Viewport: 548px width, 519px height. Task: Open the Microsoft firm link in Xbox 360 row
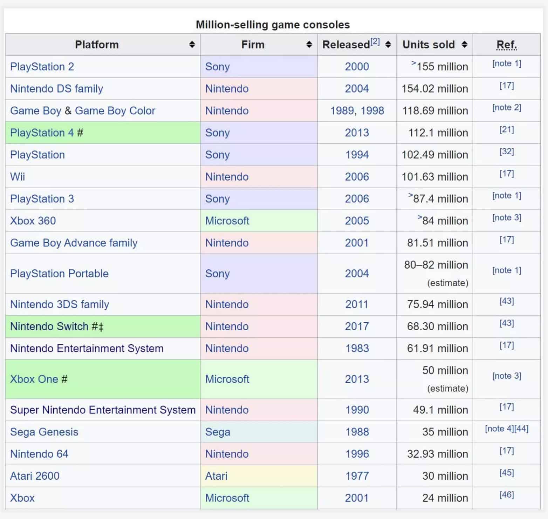[227, 221]
